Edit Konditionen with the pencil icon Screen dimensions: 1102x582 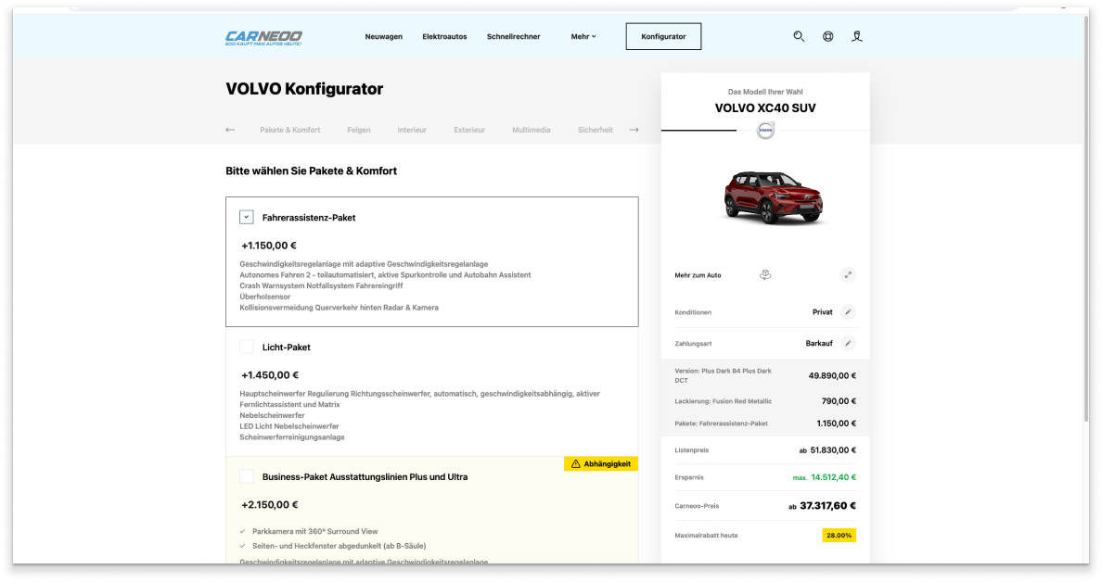pos(848,312)
